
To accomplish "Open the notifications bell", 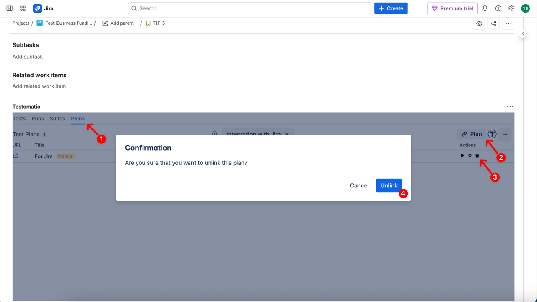I will coord(485,8).
